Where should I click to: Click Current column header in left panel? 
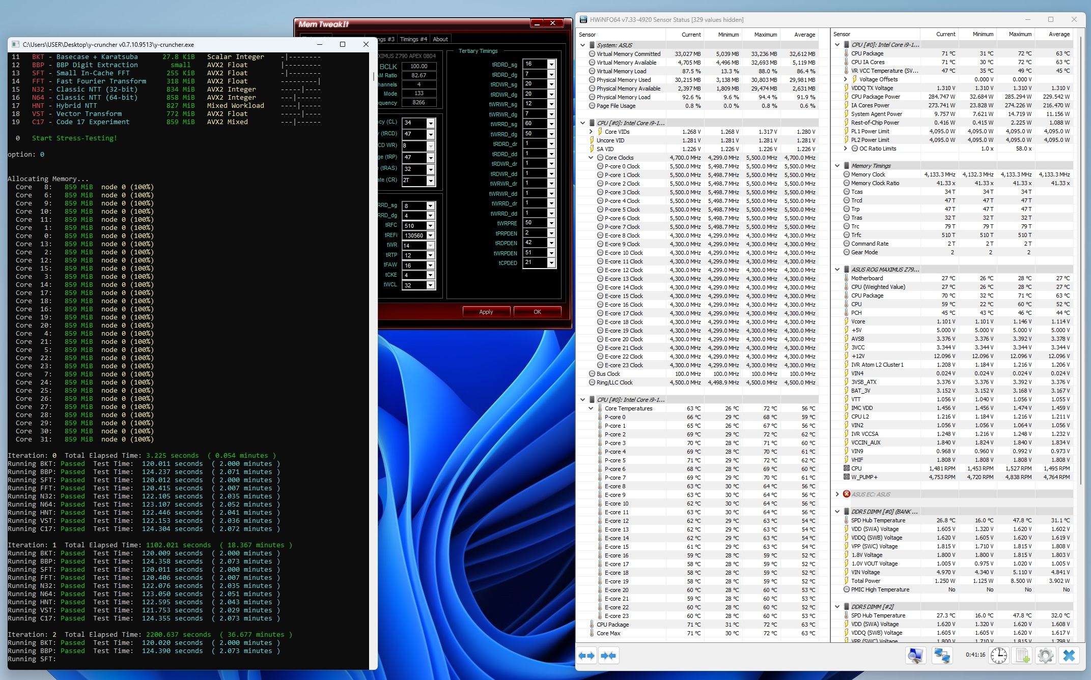(685, 35)
